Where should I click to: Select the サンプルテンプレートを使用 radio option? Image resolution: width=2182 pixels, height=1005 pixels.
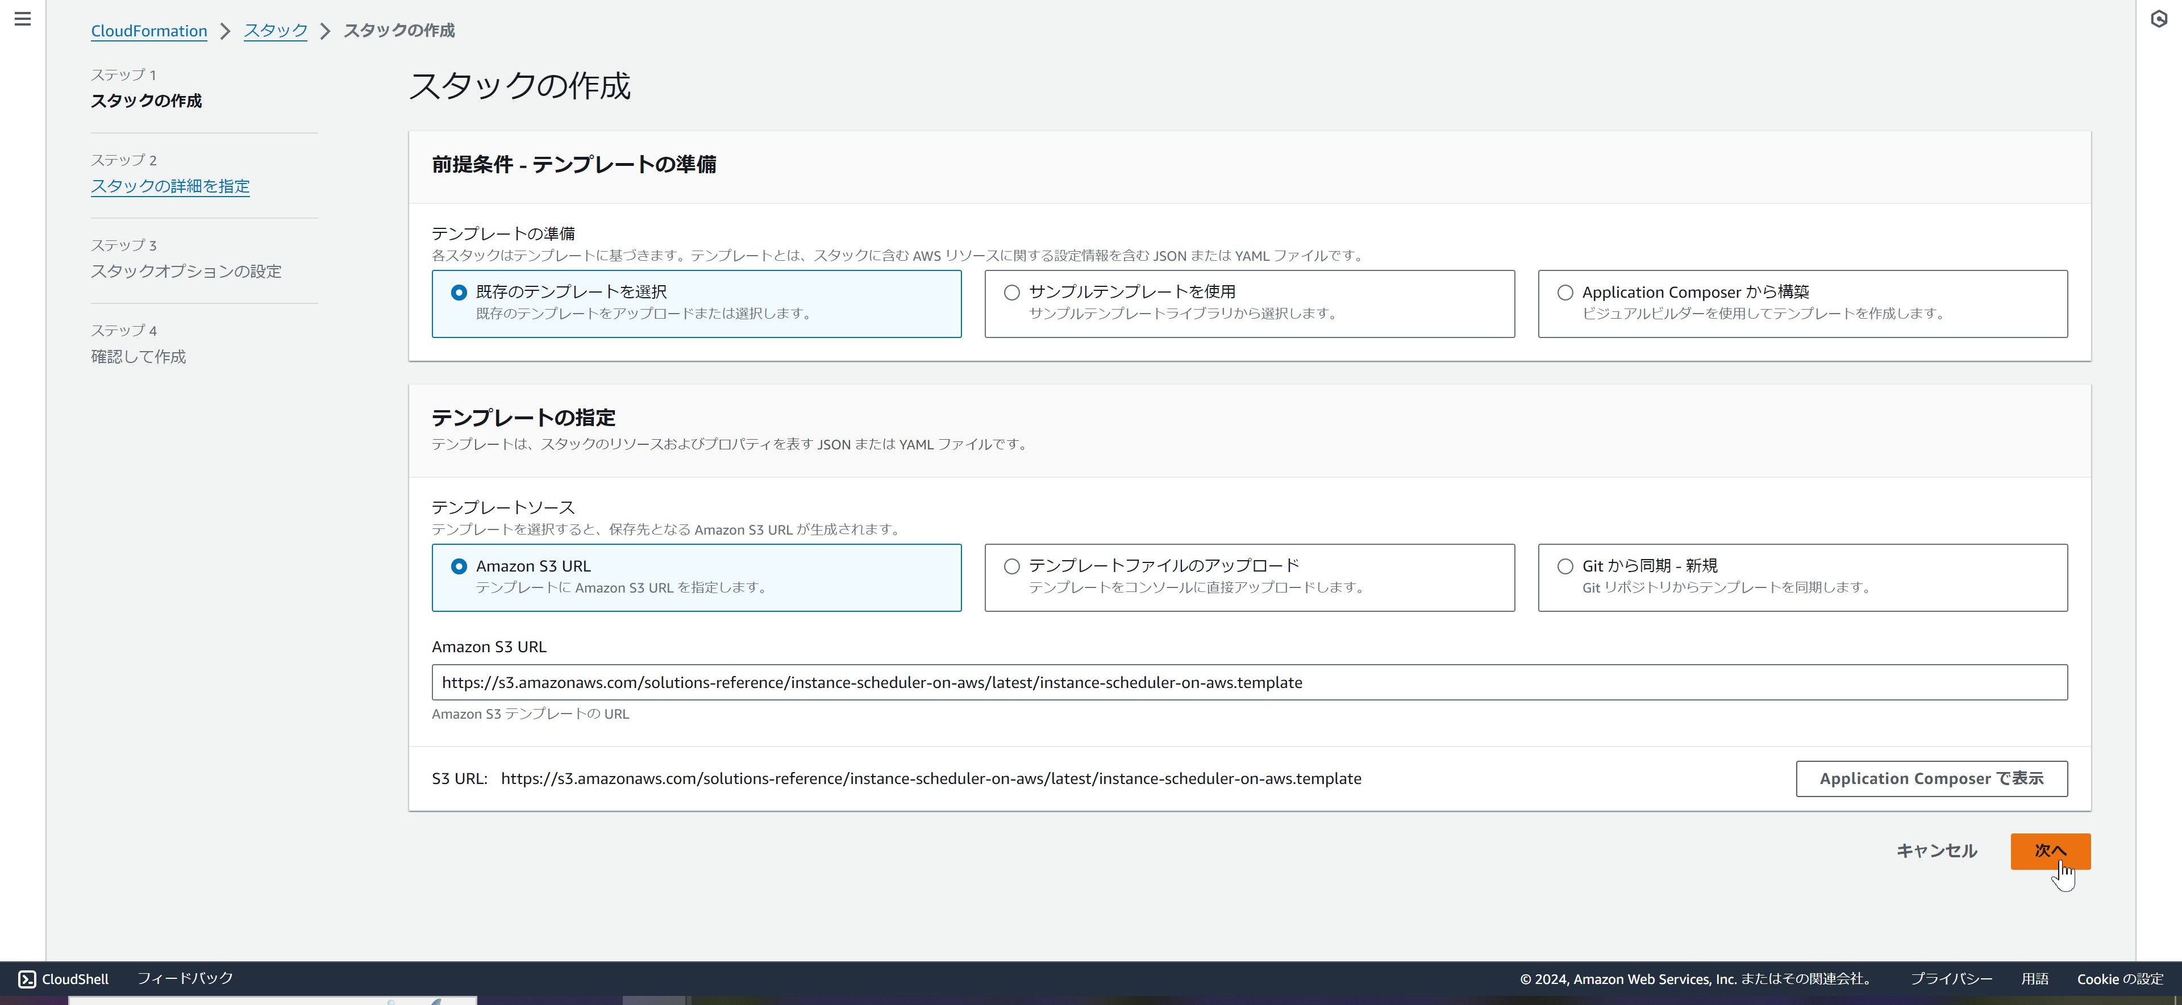pyautogui.click(x=1010, y=292)
